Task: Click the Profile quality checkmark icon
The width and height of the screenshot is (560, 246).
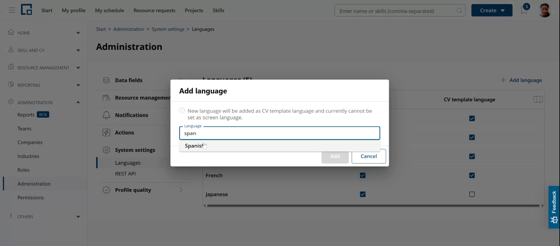Action: pos(106,190)
